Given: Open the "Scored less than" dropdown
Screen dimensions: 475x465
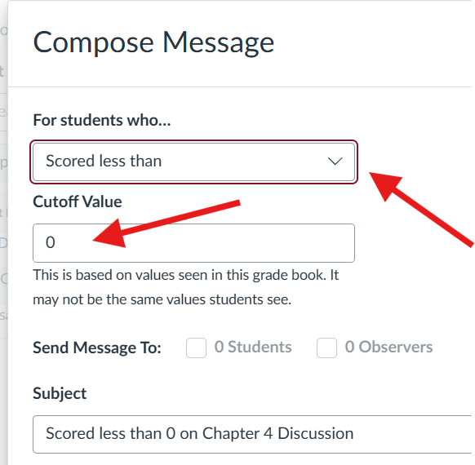Looking at the screenshot, I should [x=193, y=162].
